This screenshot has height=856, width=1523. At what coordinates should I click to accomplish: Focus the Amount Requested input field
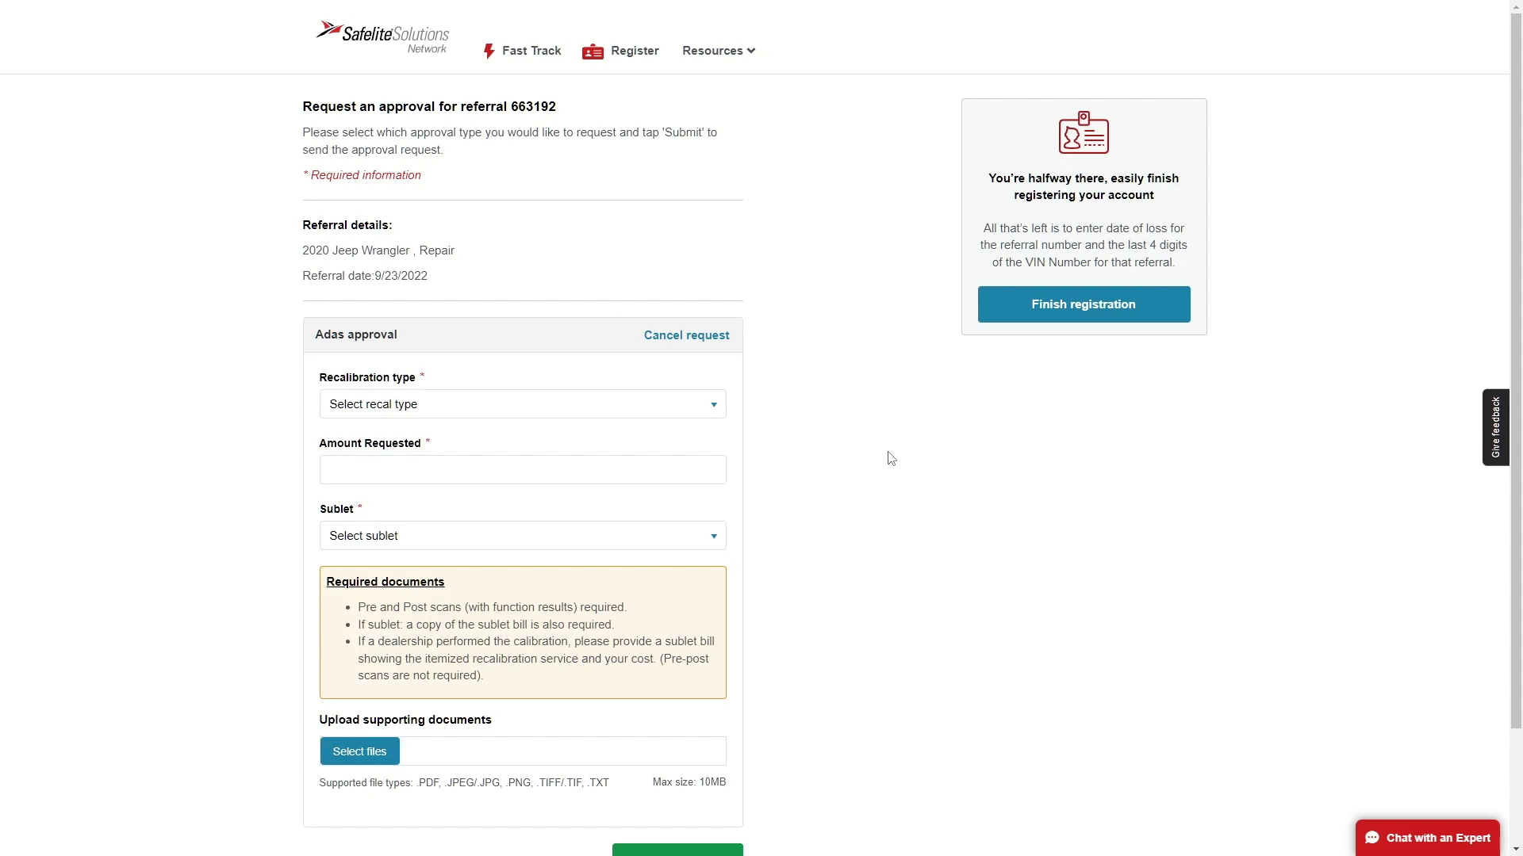click(522, 470)
